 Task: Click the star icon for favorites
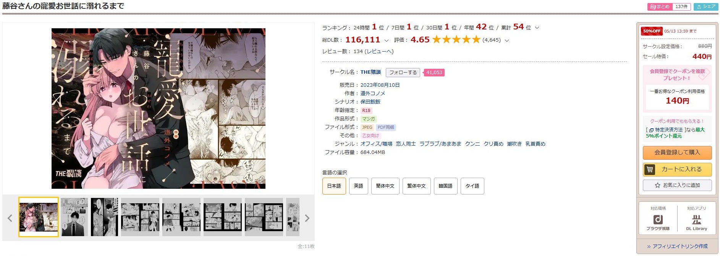tap(657, 185)
